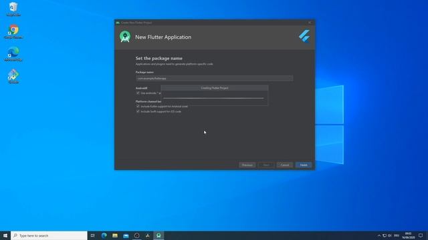Open the Google Chrome desktop shortcut
This screenshot has width=428, height=240.
tap(13, 32)
